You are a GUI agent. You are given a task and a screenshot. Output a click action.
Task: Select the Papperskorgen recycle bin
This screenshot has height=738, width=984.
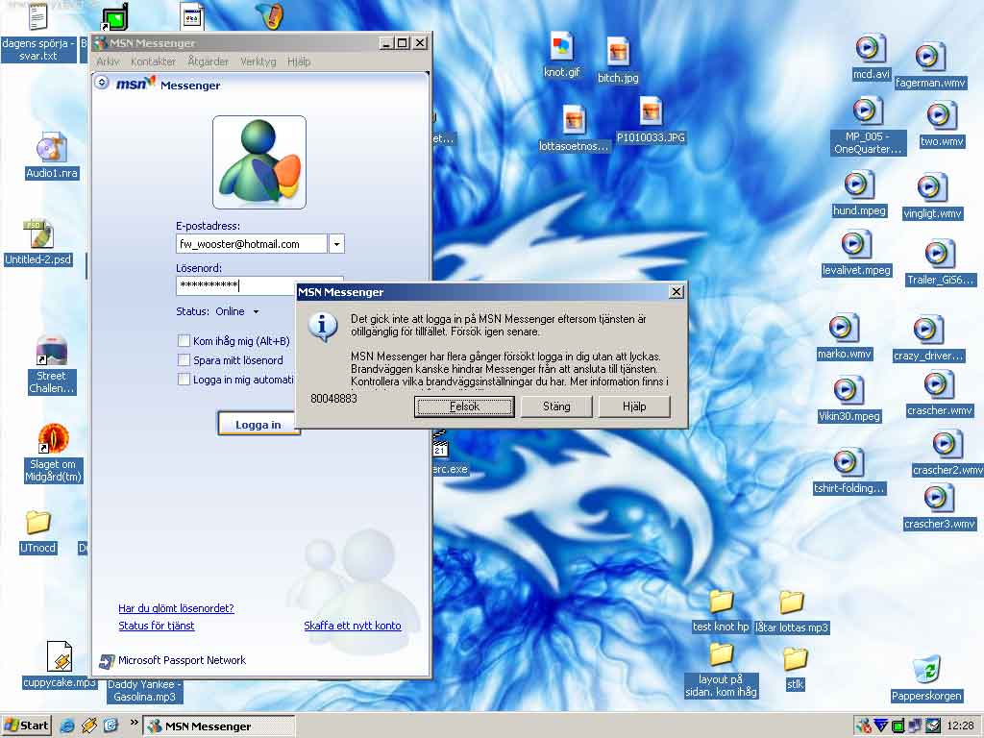click(x=926, y=670)
